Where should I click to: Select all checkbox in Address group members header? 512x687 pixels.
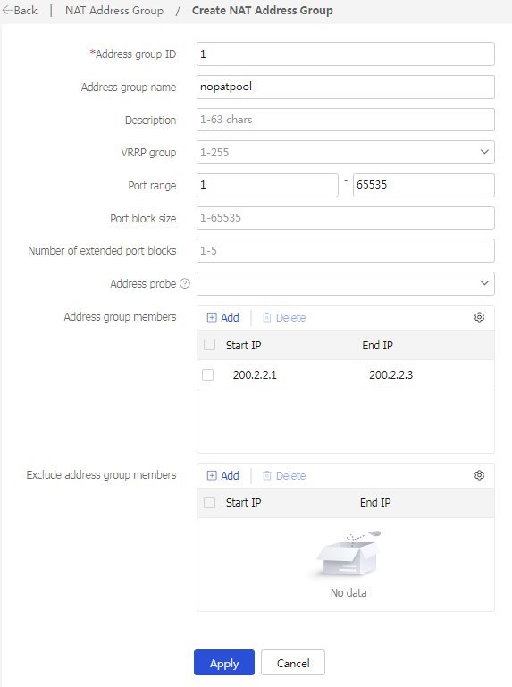tap(209, 345)
